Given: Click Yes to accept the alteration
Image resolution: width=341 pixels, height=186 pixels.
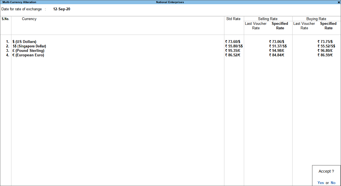Looking at the screenshot, I should pos(320,183).
